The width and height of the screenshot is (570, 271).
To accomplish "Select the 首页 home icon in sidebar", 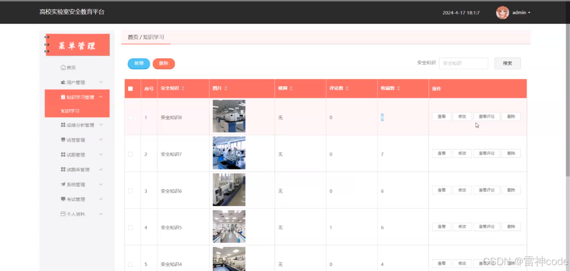I will 62,67.
